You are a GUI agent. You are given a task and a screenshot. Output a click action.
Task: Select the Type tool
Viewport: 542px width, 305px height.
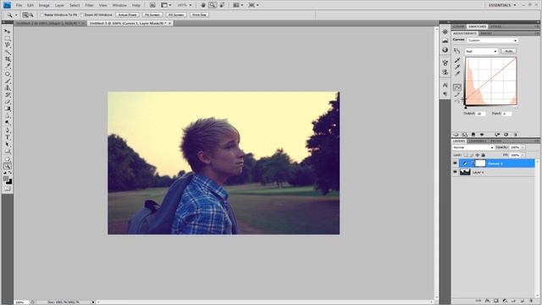click(8, 137)
